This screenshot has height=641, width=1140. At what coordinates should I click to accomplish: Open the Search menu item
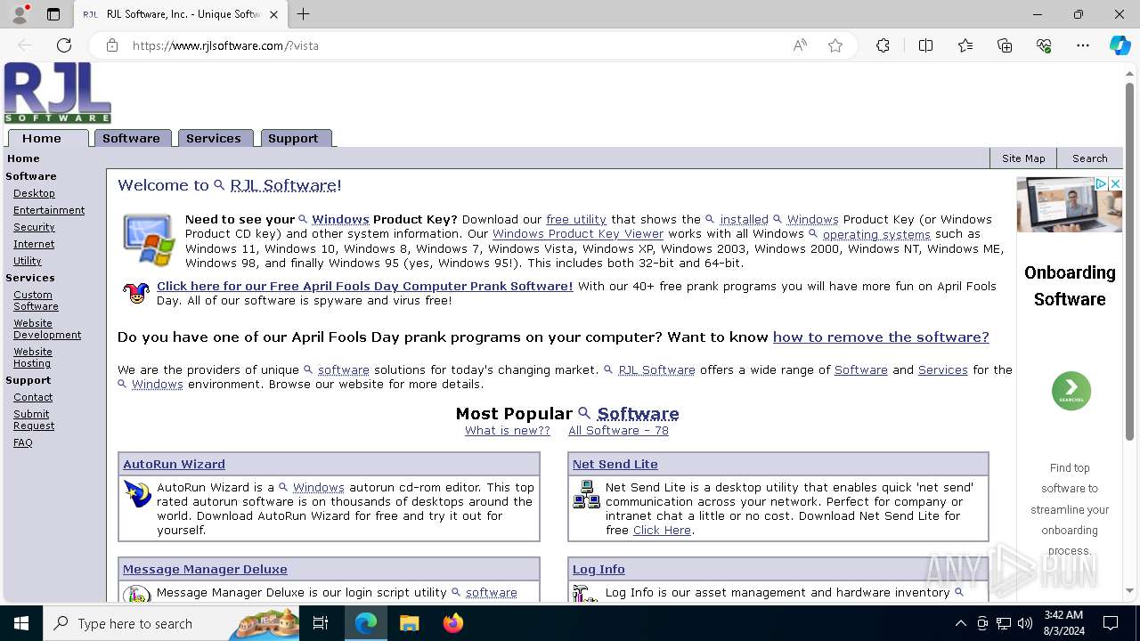pyautogui.click(x=1089, y=158)
